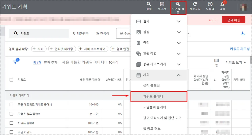Image resolution: width=252 pixels, height=135 pixels.
Task: Click the 페이지 상단 입찰가(최저 범위) header
Action: 201,80
